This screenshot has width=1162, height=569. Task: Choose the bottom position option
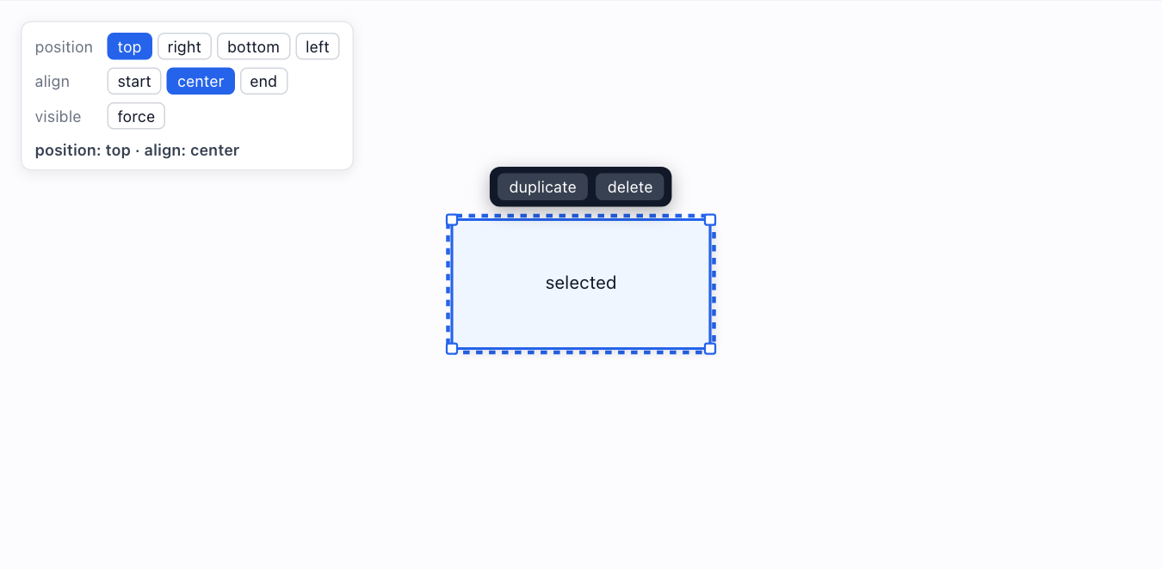253,46
